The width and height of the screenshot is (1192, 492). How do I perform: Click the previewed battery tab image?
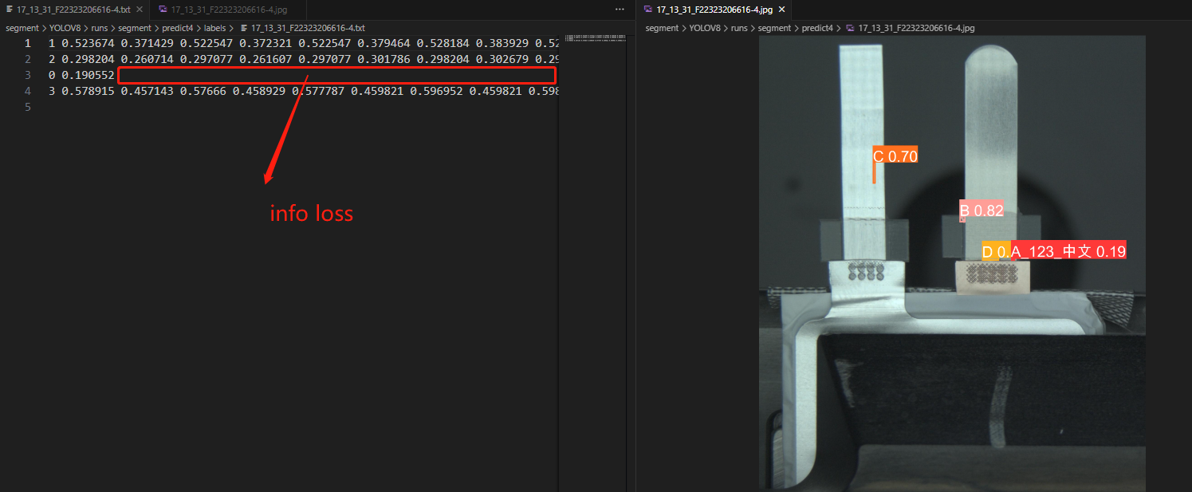(x=952, y=263)
